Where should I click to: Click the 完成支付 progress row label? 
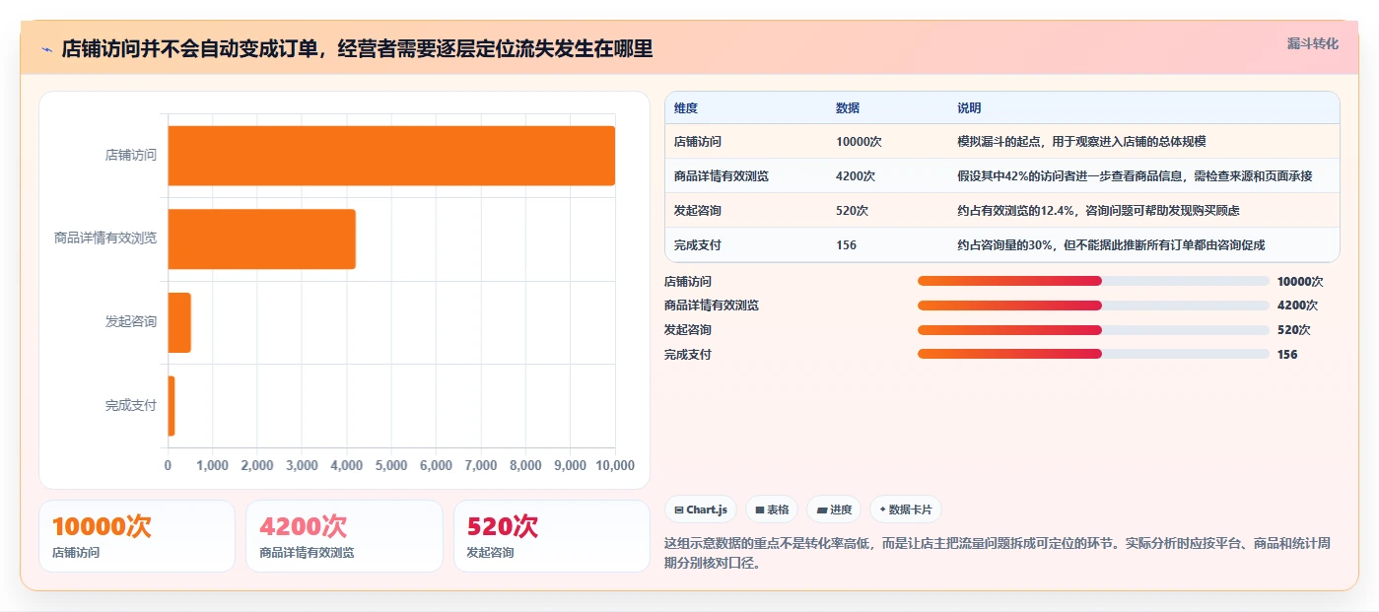click(688, 354)
